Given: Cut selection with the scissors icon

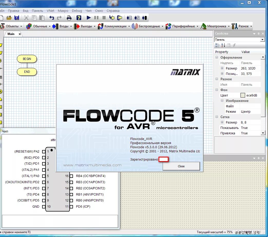Looking at the screenshot, I should click(x=26, y=17).
